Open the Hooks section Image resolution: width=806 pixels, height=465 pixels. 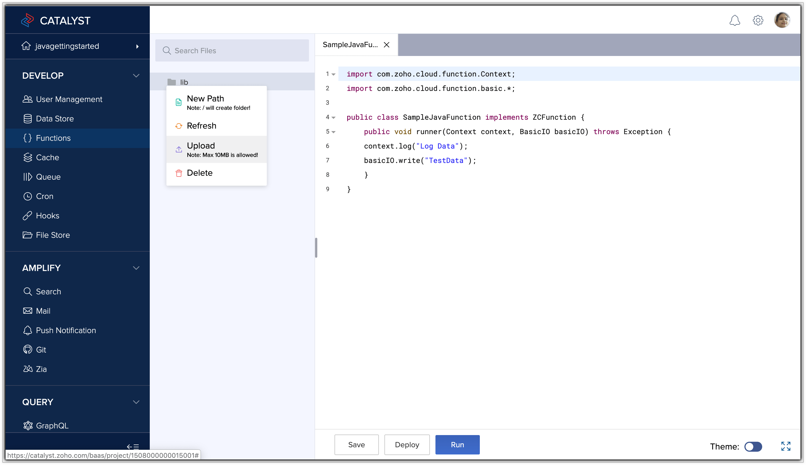pyautogui.click(x=47, y=216)
